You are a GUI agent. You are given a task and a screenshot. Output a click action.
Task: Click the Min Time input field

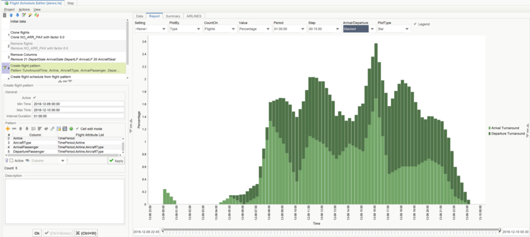pos(78,104)
